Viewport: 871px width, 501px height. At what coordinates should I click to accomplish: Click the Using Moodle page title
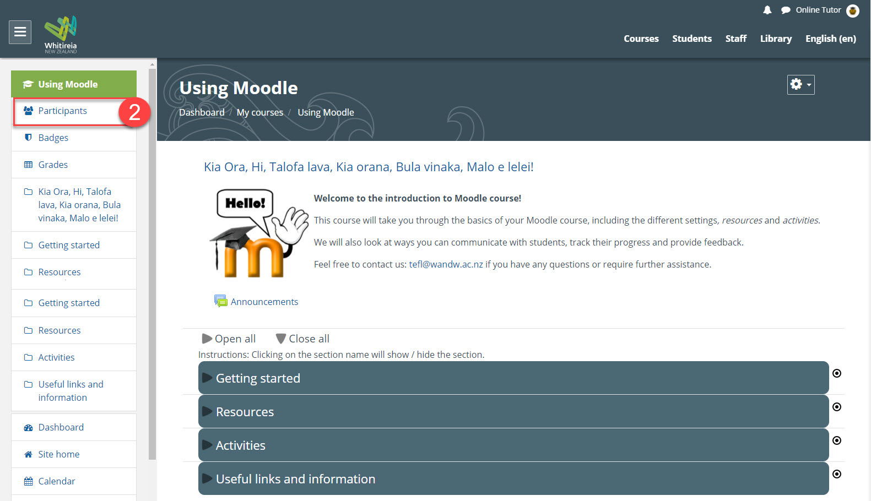(239, 88)
